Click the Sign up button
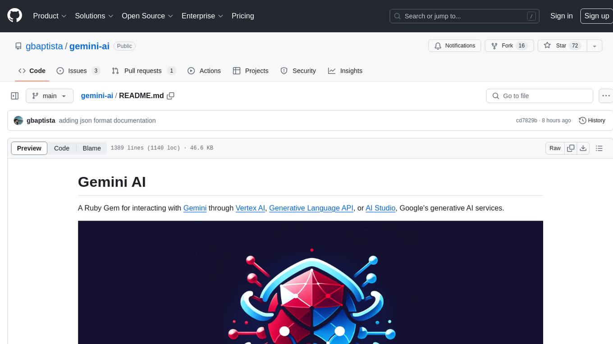 click(x=596, y=16)
